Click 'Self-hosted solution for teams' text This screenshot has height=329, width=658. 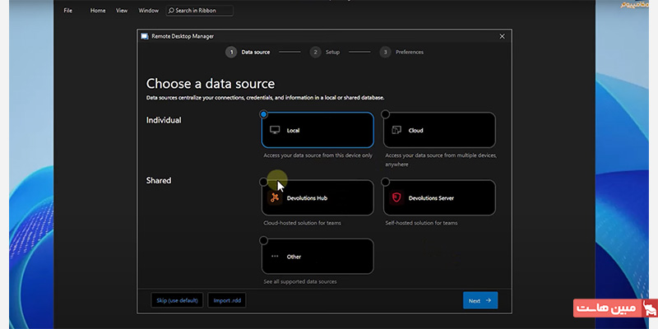point(421,223)
